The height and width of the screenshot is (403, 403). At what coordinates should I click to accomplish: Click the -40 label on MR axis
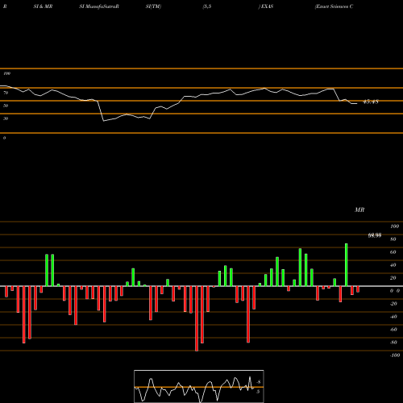(x=393, y=317)
